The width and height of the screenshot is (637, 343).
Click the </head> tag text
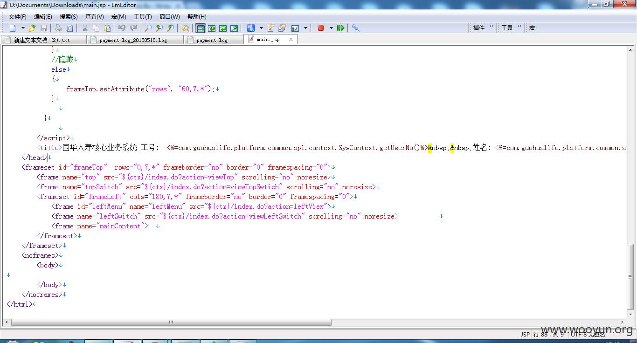pos(34,158)
